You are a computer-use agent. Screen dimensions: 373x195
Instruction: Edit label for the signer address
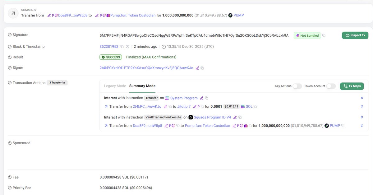[197, 68]
